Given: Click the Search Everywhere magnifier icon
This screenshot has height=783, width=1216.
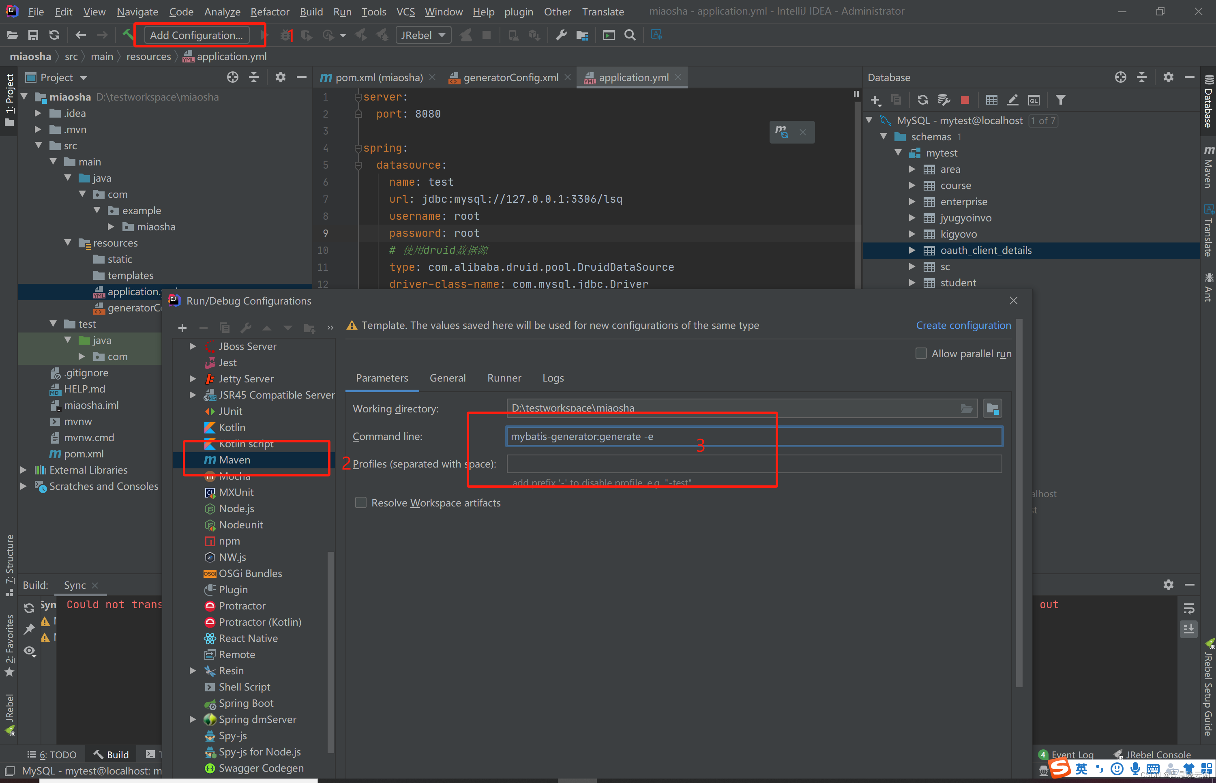Looking at the screenshot, I should tap(630, 35).
